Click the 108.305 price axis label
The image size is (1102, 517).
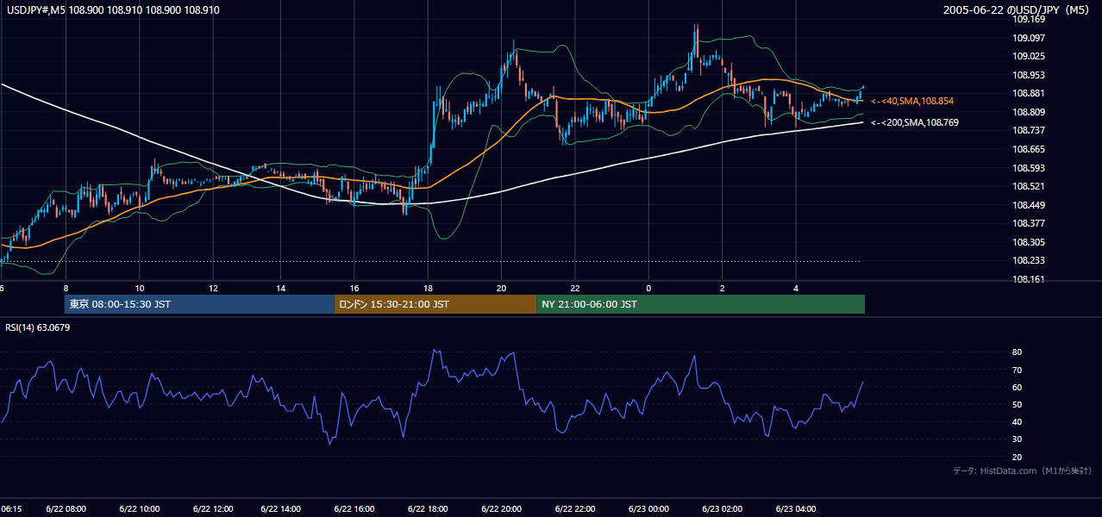click(1027, 242)
